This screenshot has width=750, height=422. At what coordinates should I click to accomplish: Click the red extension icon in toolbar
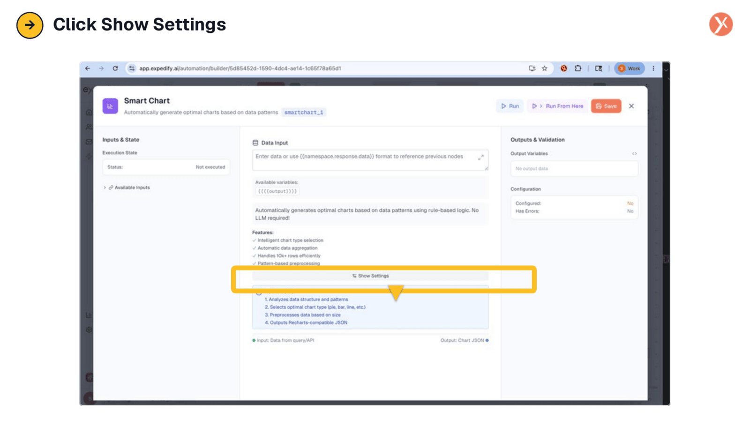click(564, 68)
